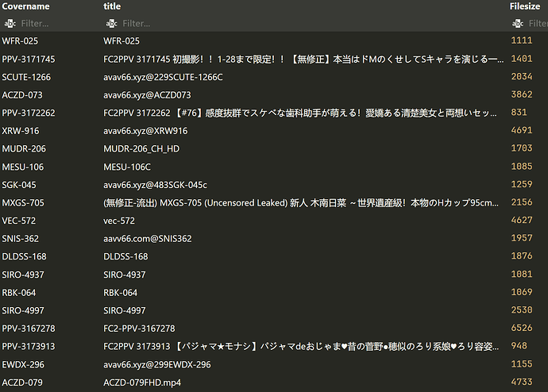548x392 pixels.
Task: Click the ACZD-079FHD.mp4 title cell
Action: click(142, 382)
